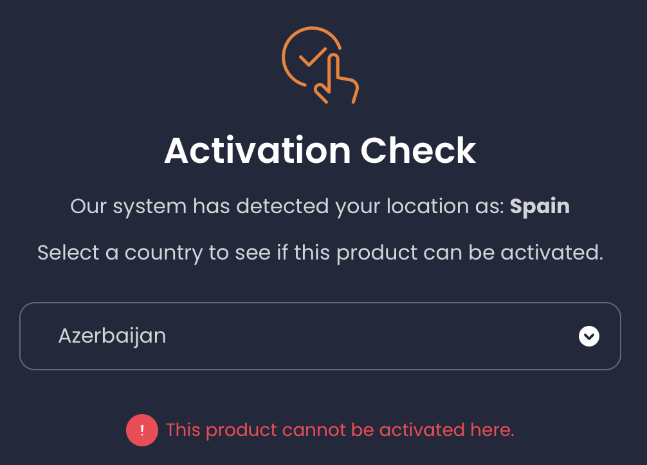Viewport: 647px width, 465px height.
Task: Click the Activation Check heading
Action: pyautogui.click(x=320, y=151)
